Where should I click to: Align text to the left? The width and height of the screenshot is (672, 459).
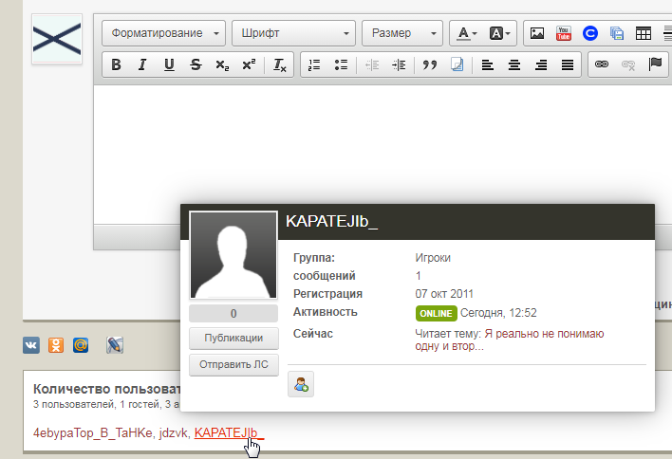pyautogui.click(x=487, y=64)
